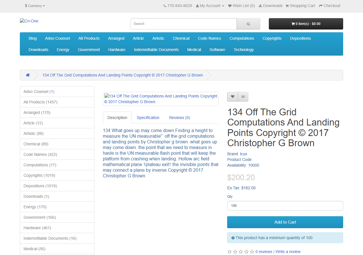Select Government (166) sidebar category
The image size is (363, 255).
(57, 217)
